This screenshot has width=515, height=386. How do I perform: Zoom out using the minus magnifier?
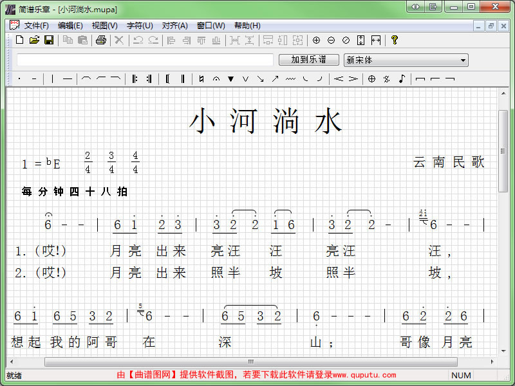(x=331, y=40)
